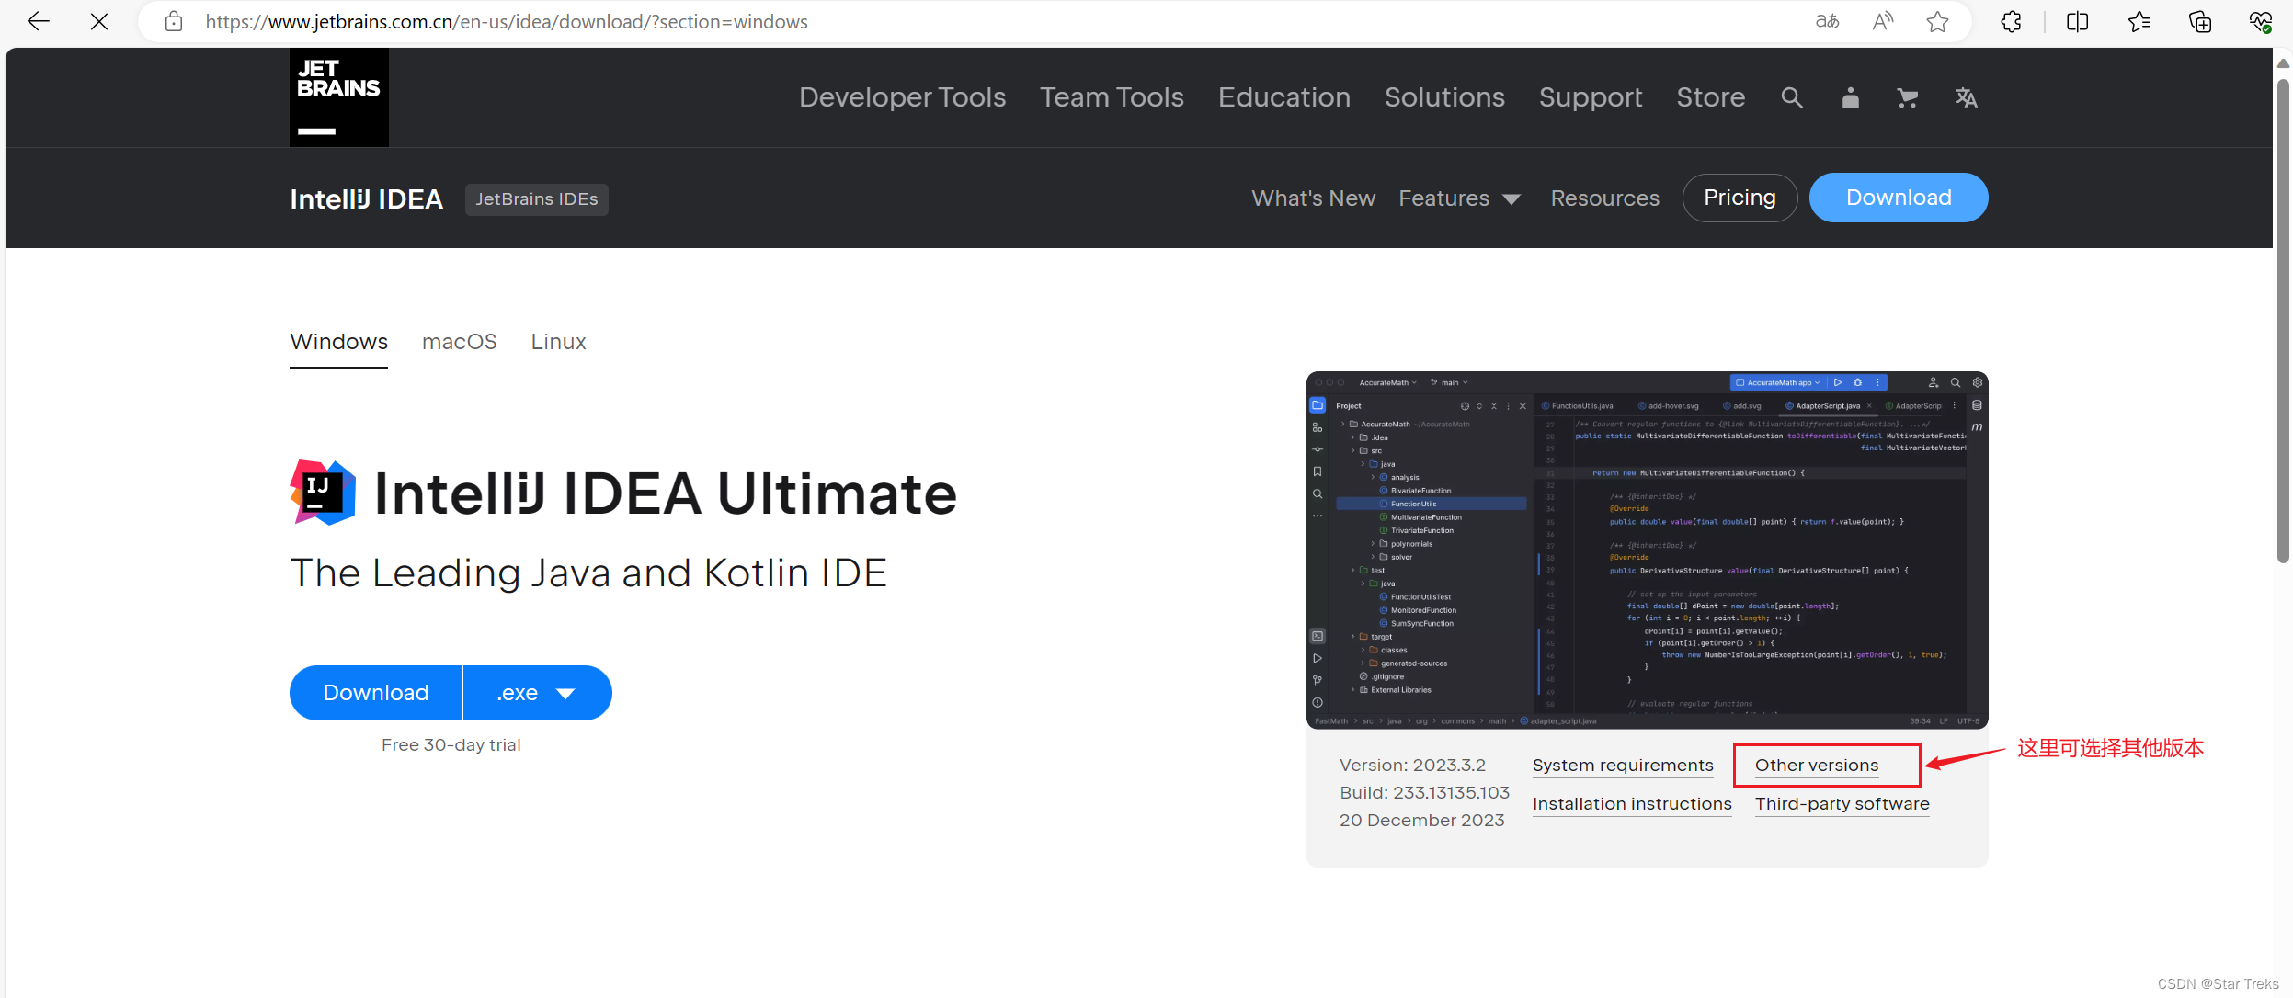This screenshot has height=998, width=2293.
Task: Expand the .exe installer type dropdown
Action: (538, 693)
